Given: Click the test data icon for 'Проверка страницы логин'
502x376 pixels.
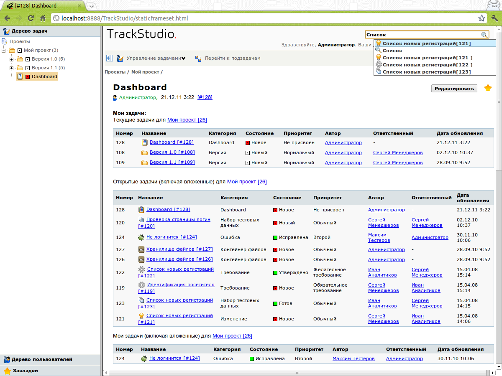Looking at the screenshot, I should tap(141, 219).
